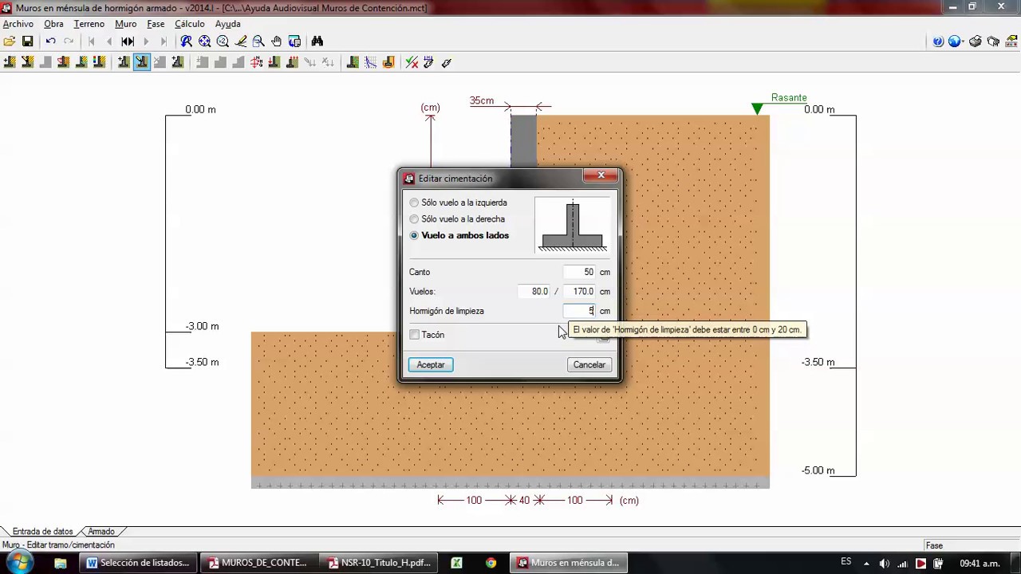Open the dropdown arrow next to globe icon
Screen dimensions: 1021x574
[964, 41]
